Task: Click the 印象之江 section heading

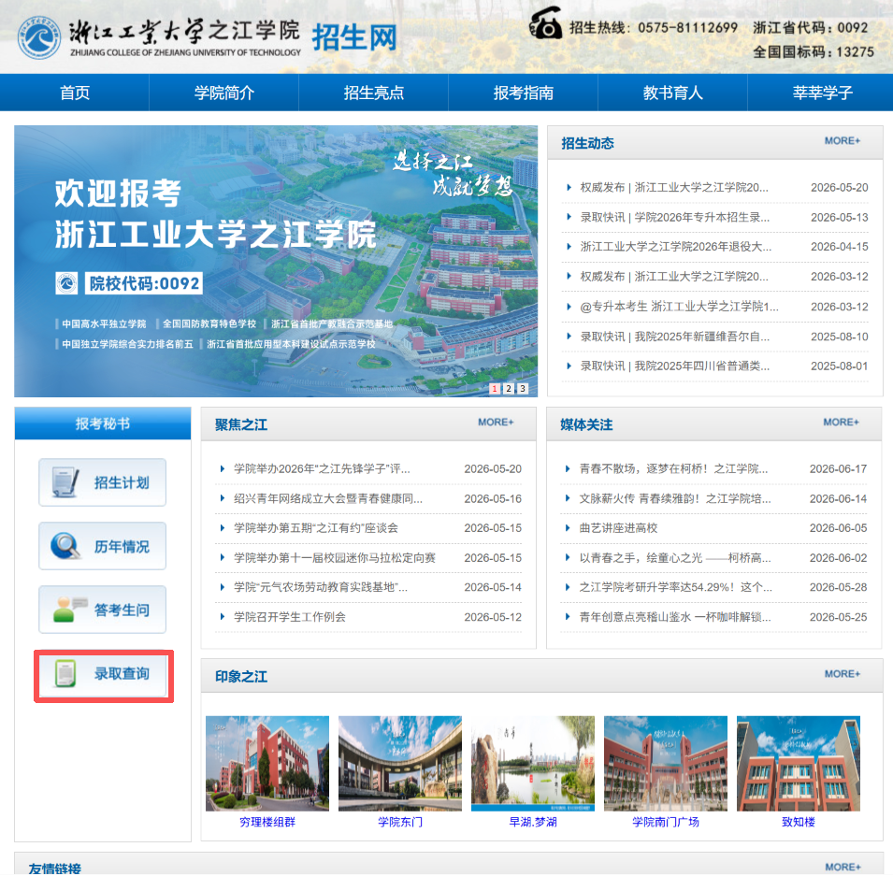Action: [241, 677]
